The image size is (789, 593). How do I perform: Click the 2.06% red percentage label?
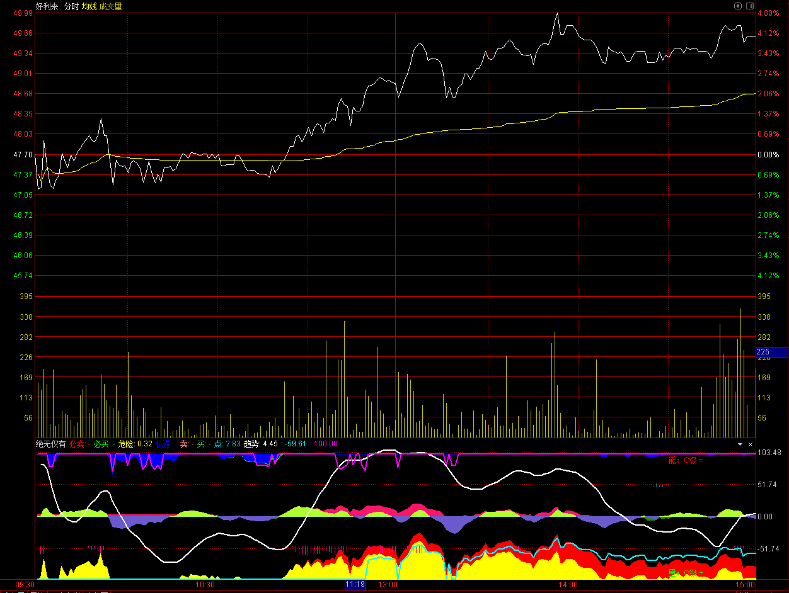(x=768, y=94)
